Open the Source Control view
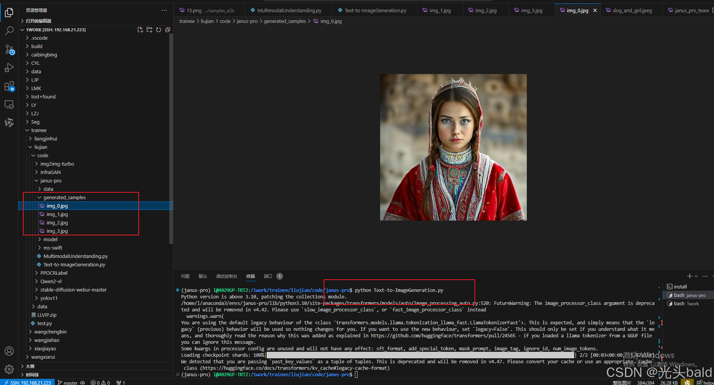 point(9,49)
